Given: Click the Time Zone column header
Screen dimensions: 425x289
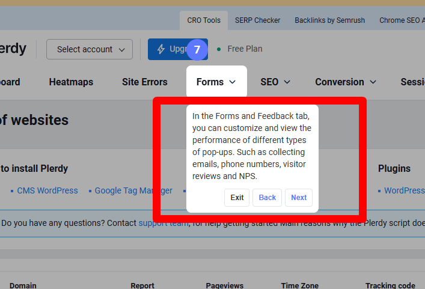Looking at the screenshot, I should pos(299,285).
